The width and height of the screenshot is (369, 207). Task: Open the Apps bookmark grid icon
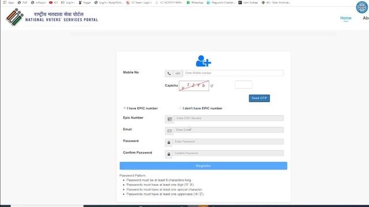coord(5,2)
